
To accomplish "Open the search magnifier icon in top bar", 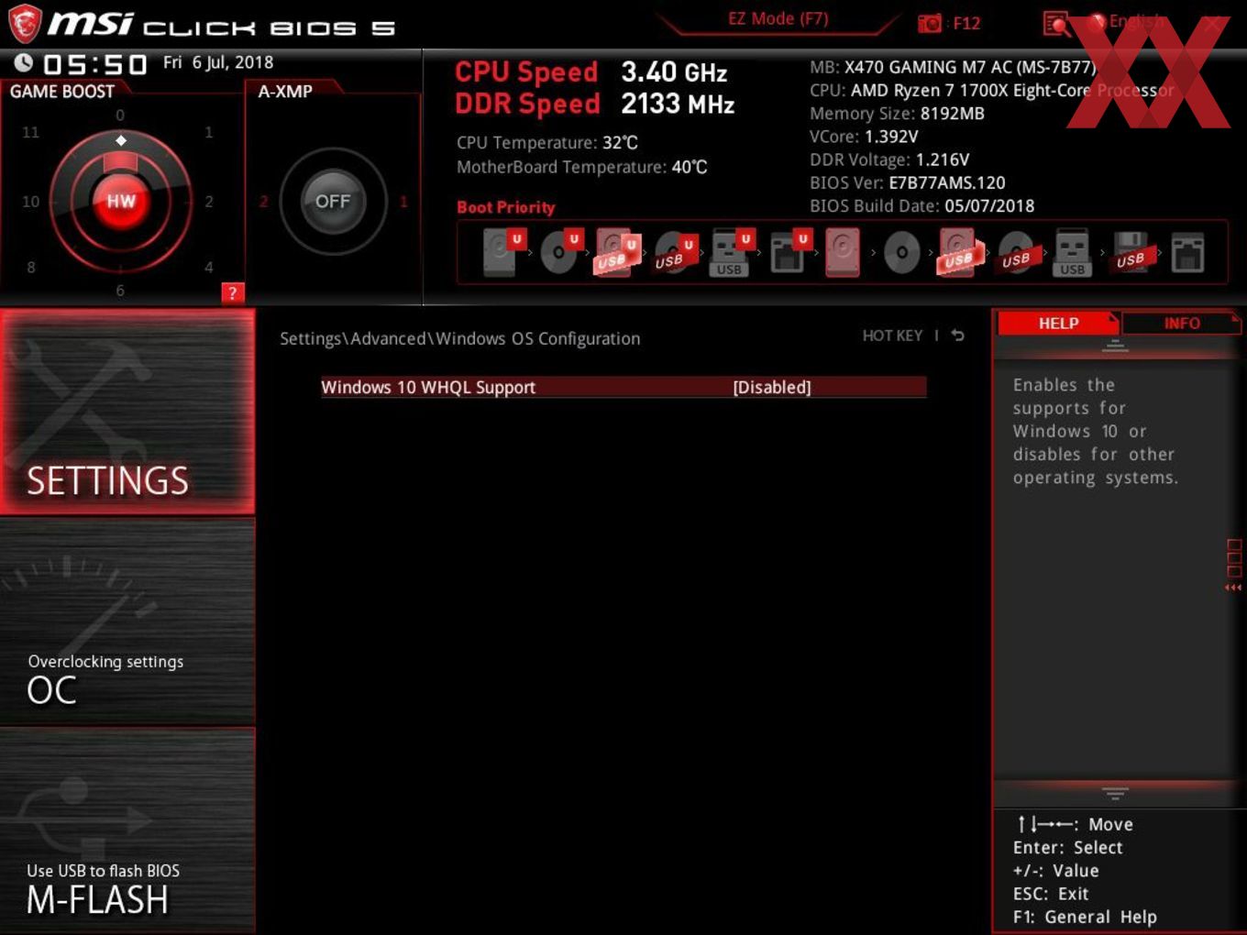I will (1056, 24).
